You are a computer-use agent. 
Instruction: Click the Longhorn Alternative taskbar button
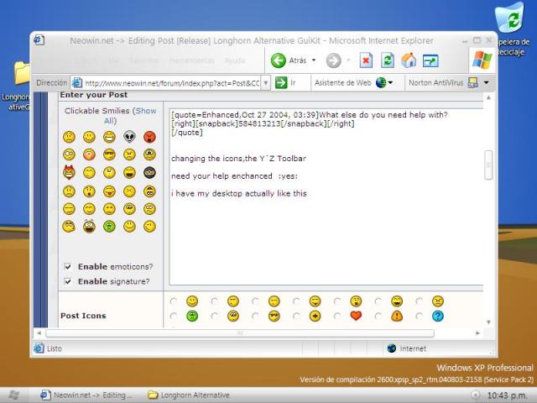pyautogui.click(x=188, y=395)
